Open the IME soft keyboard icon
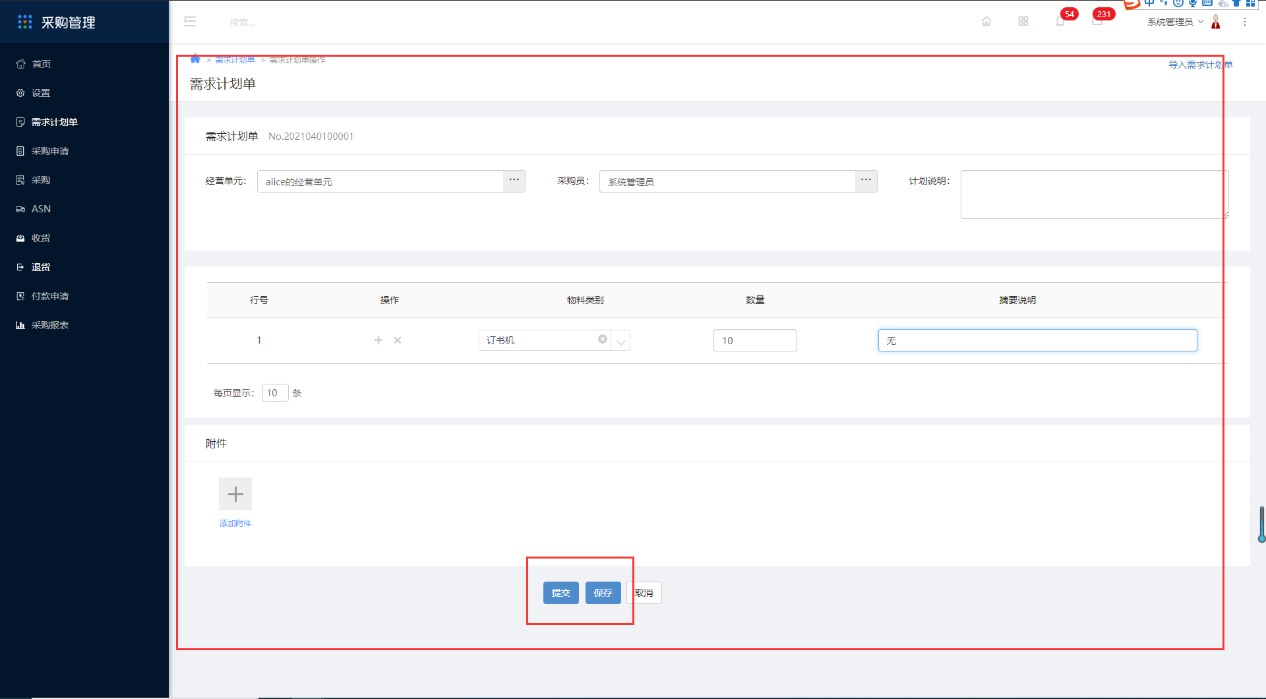Image resolution: width=1266 pixels, height=699 pixels. [1207, 3]
